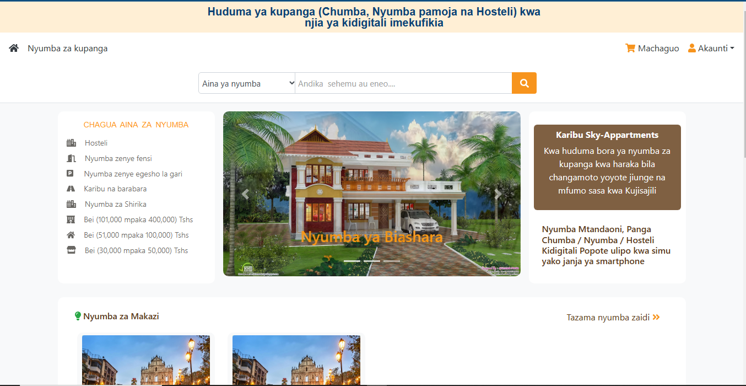Click the parking icon for egesho la gari
The width and height of the screenshot is (746, 386).
[71, 174]
